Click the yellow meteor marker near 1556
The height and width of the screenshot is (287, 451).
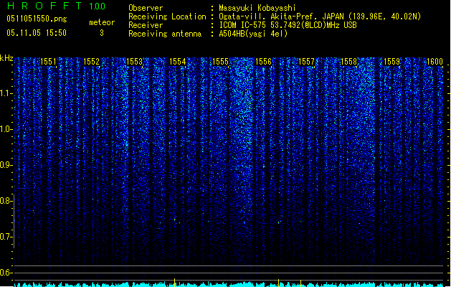click(x=278, y=283)
